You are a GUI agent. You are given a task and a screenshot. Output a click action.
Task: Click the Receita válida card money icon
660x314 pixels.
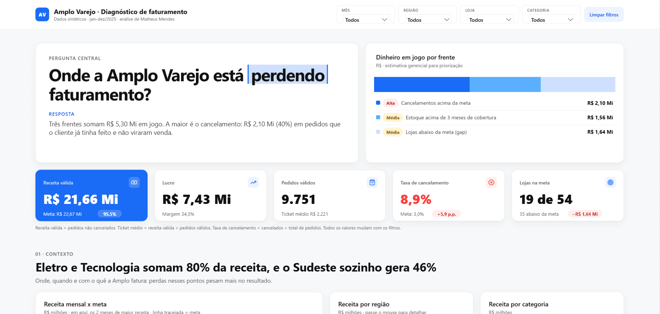tap(134, 182)
